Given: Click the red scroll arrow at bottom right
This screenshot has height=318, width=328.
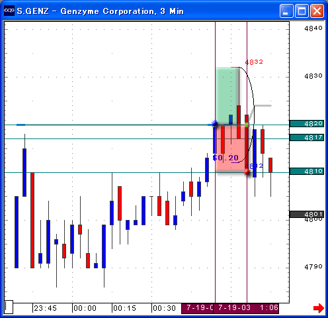Looking at the screenshot, I should coord(319,308).
